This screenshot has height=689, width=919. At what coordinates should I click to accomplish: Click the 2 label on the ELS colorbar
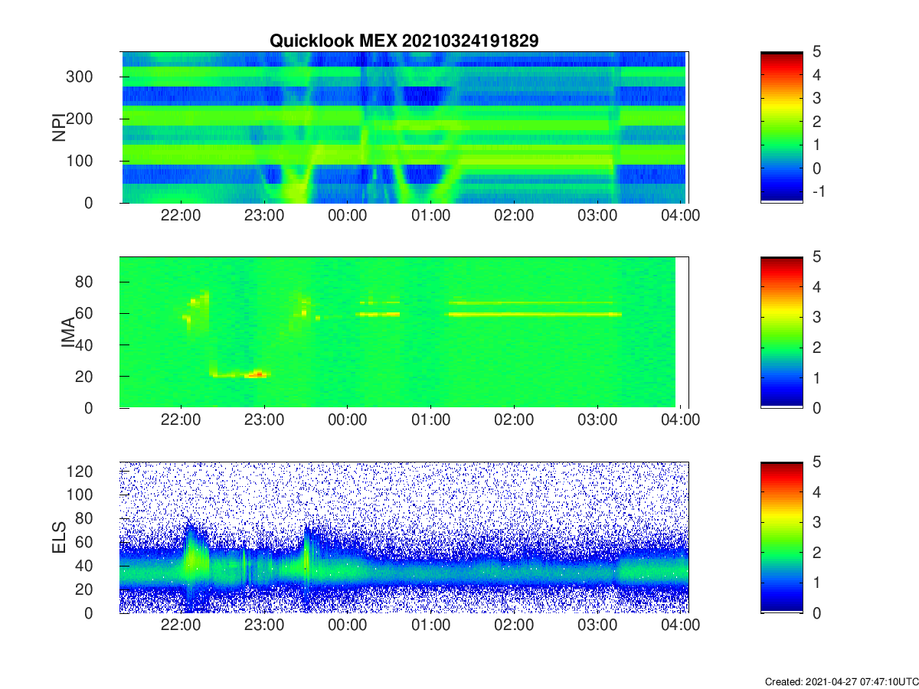pos(816,553)
